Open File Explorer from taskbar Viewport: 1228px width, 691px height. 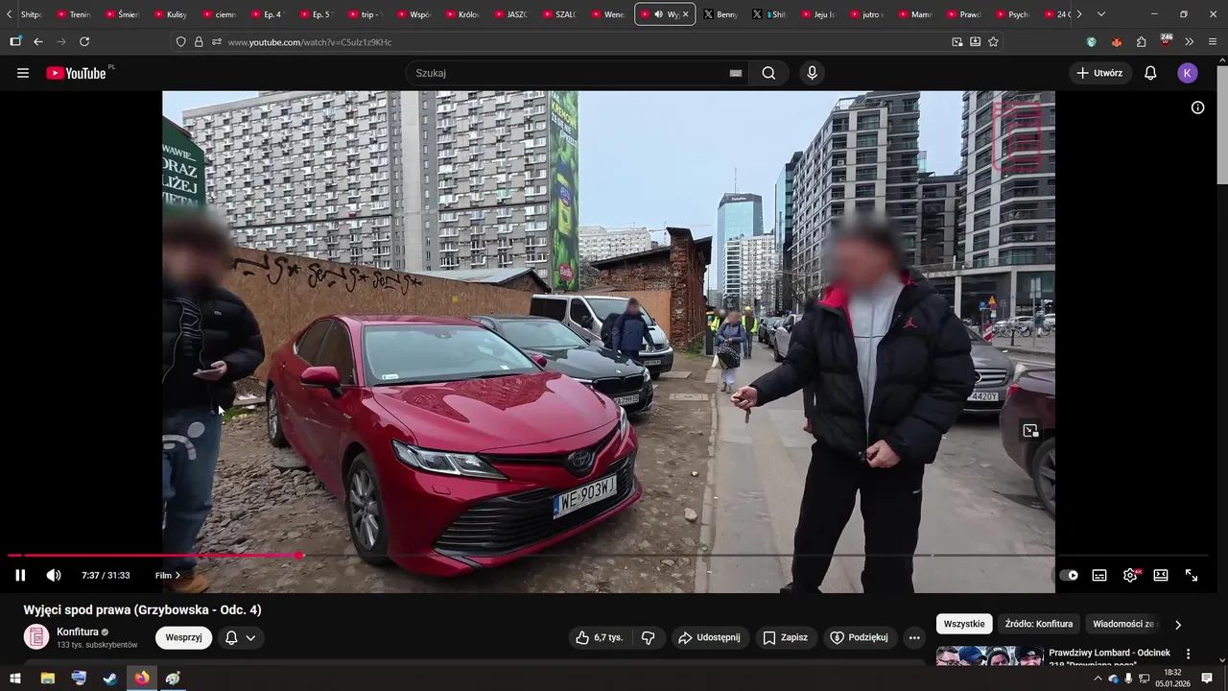coord(47,679)
